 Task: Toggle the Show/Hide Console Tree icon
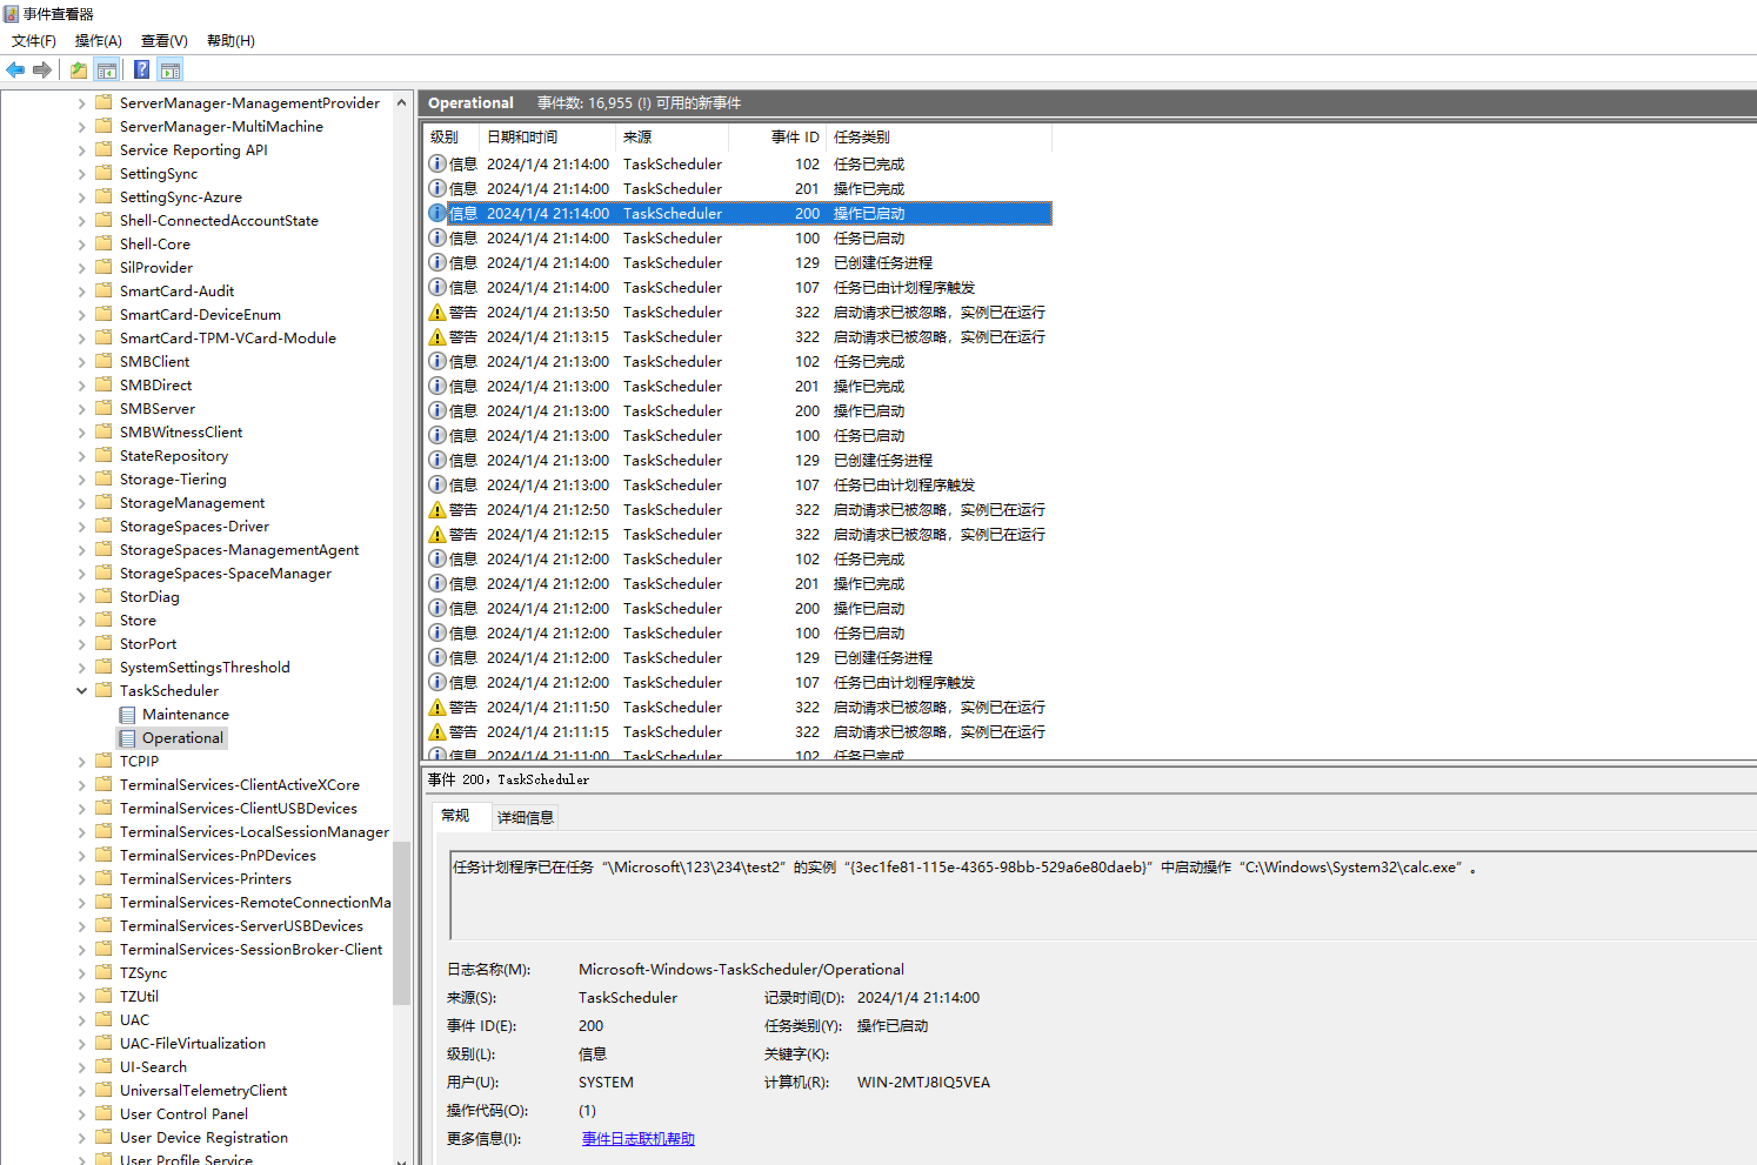[107, 70]
